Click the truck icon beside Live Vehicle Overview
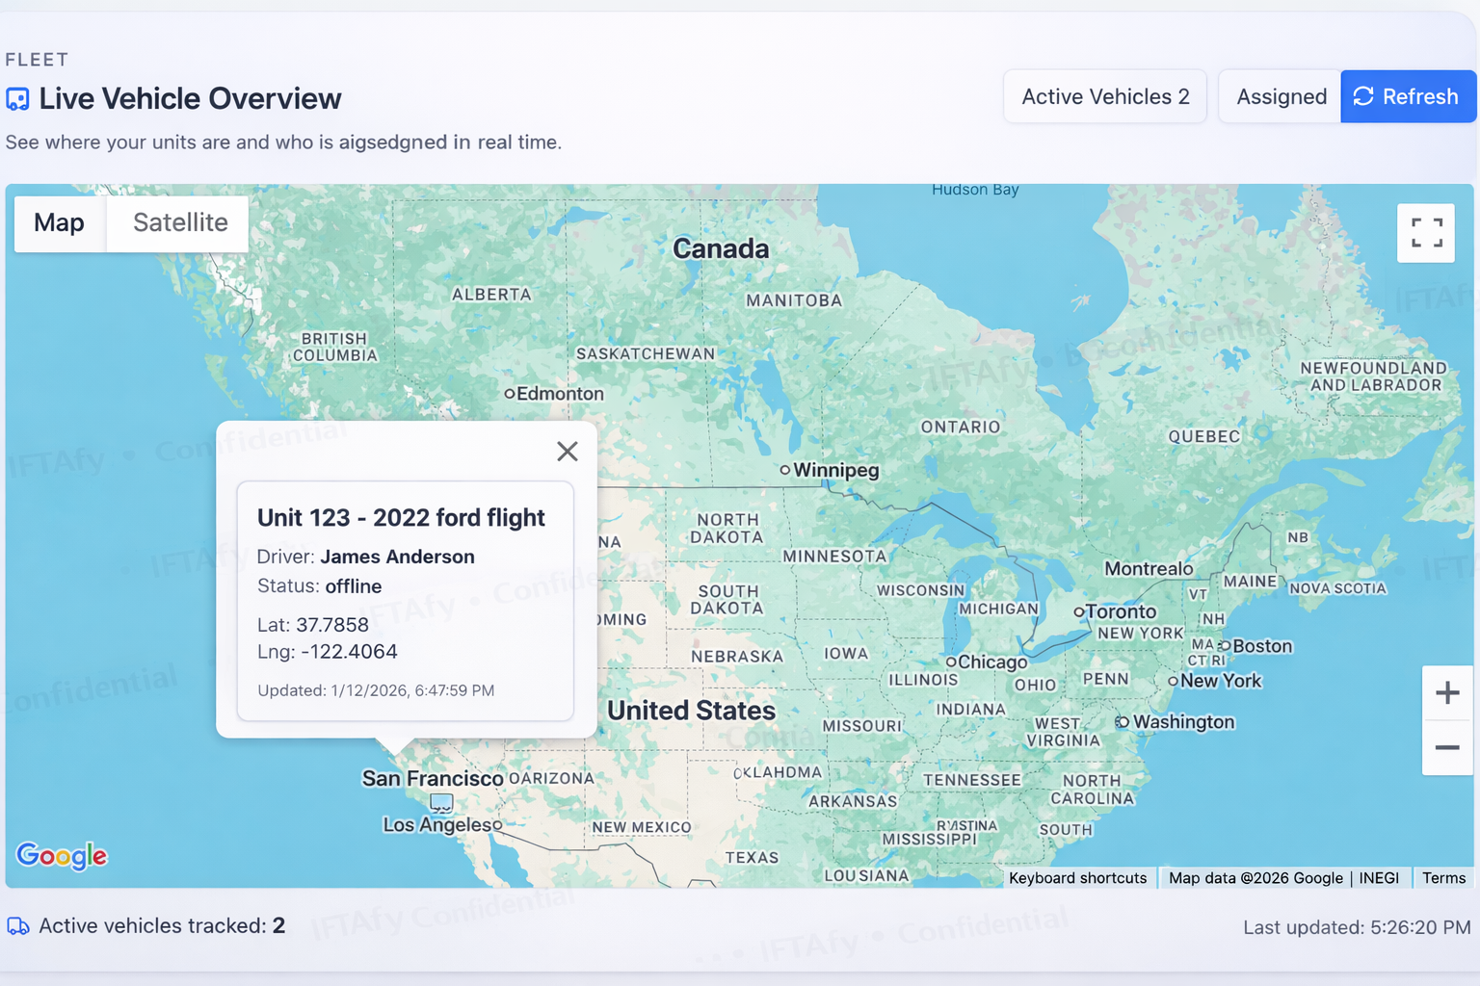 (x=17, y=99)
